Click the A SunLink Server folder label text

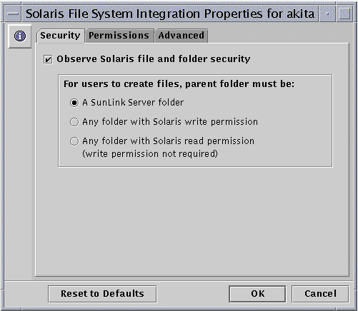pos(133,103)
